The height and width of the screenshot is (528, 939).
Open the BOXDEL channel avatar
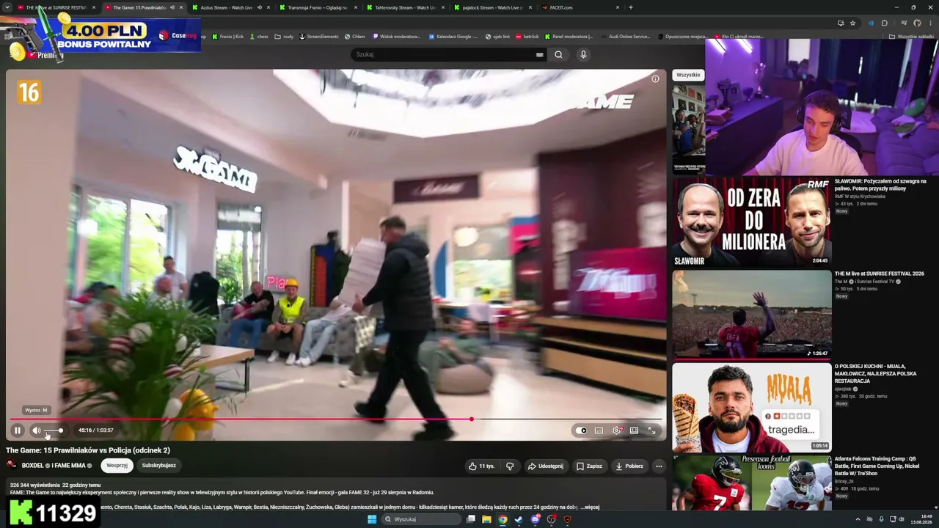[x=11, y=465]
